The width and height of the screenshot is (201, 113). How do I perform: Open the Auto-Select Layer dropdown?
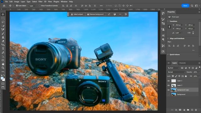point(33,6)
